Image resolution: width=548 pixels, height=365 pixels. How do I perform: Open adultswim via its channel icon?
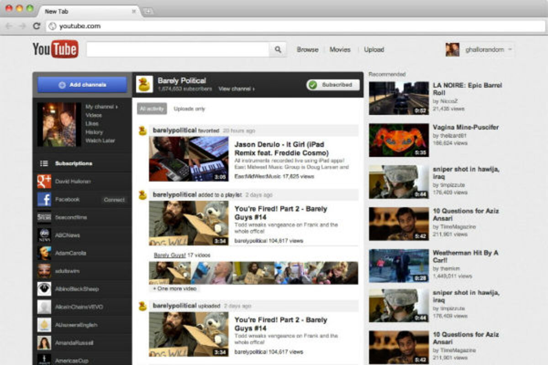(x=44, y=271)
